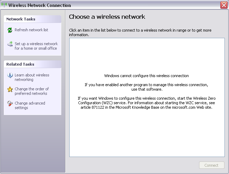Viewport: 229px width, 174px height.
Task: Collapse the Network Tasks panel header
Action: [32, 19]
